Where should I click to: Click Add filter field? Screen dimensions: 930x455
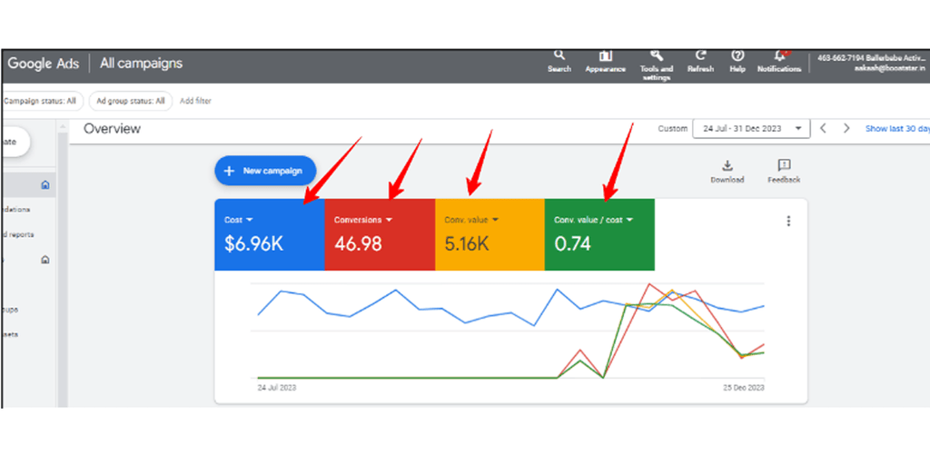coord(195,101)
